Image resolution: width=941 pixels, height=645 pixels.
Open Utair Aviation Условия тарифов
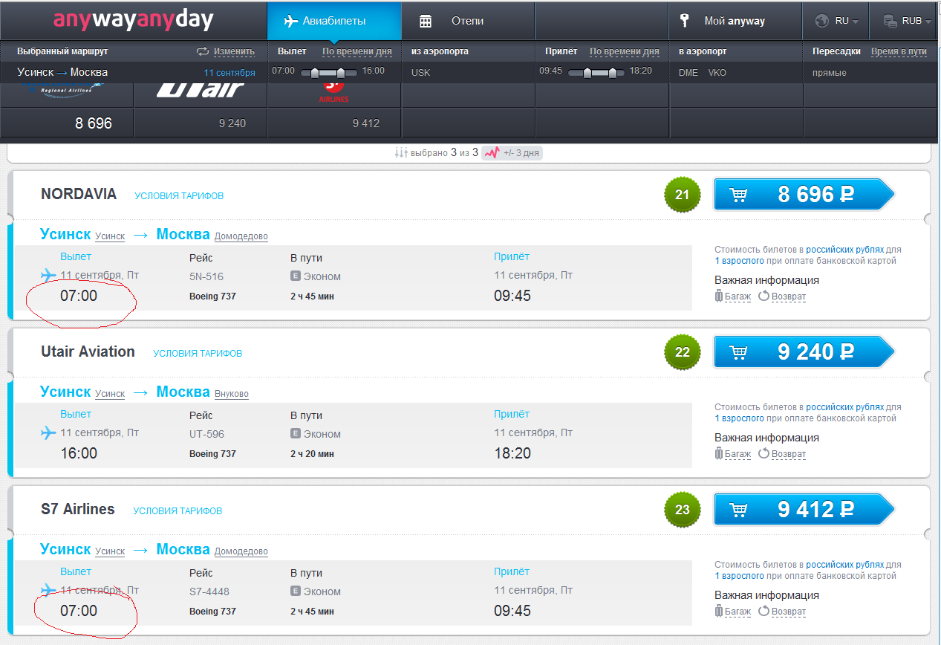tap(198, 354)
